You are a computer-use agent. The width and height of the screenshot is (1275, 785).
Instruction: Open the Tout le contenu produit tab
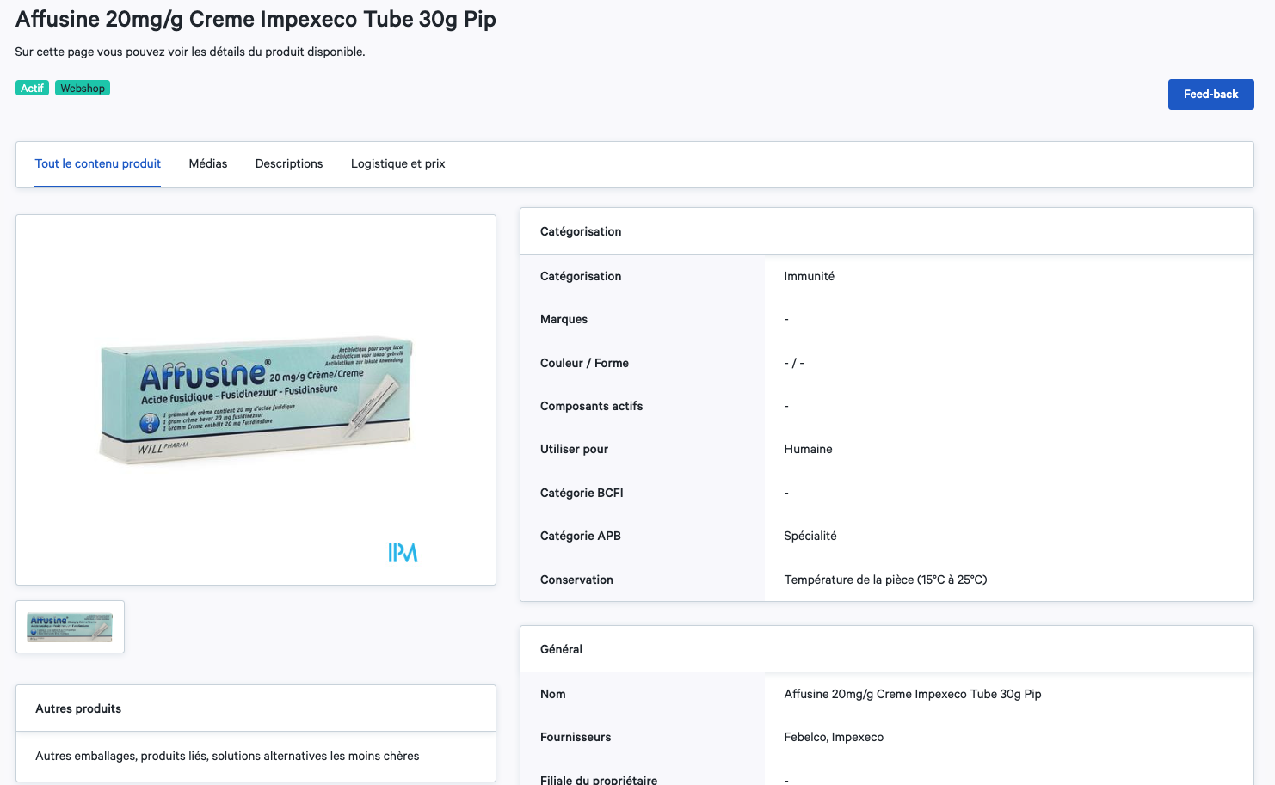(x=98, y=163)
